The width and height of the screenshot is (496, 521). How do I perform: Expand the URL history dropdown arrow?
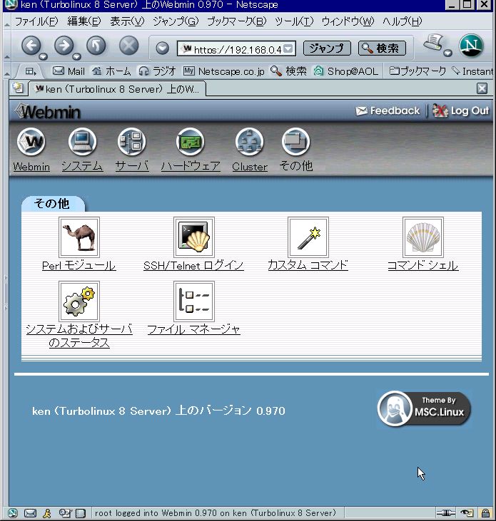[289, 49]
